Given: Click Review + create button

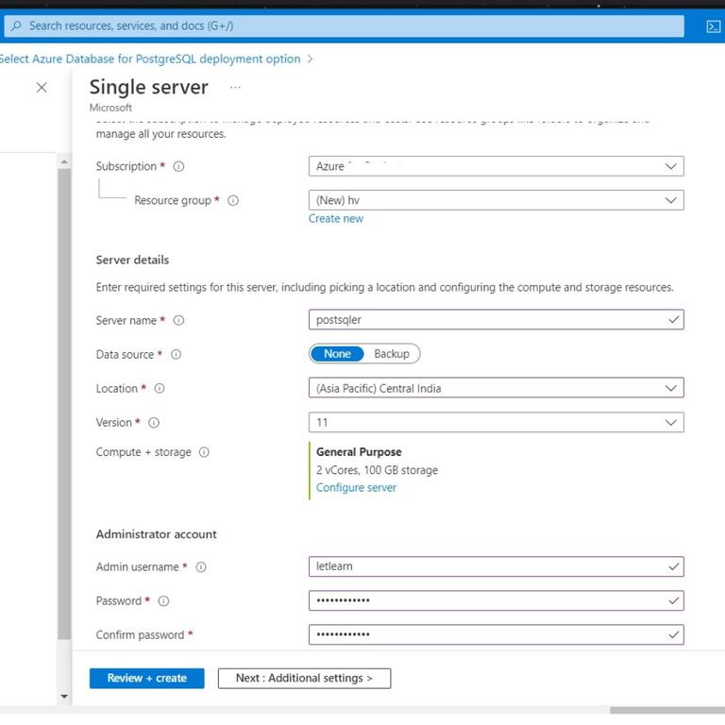Looking at the screenshot, I should [x=147, y=679].
